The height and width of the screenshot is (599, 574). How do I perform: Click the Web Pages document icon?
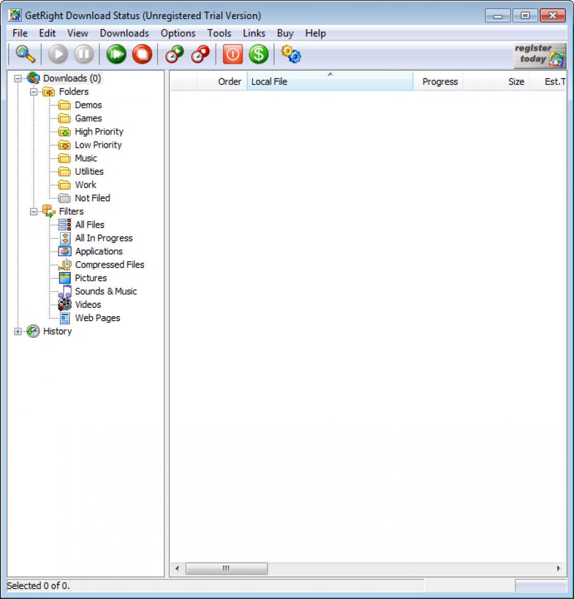[65, 318]
